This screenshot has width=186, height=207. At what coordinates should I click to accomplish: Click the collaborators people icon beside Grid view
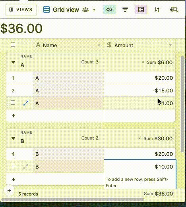(85, 10)
